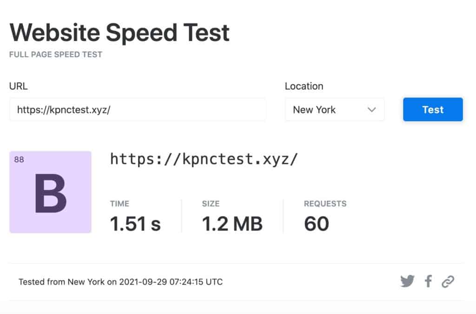476x314 pixels.
Task: Share the speed test result on Twitter
Action: pos(408,281)
